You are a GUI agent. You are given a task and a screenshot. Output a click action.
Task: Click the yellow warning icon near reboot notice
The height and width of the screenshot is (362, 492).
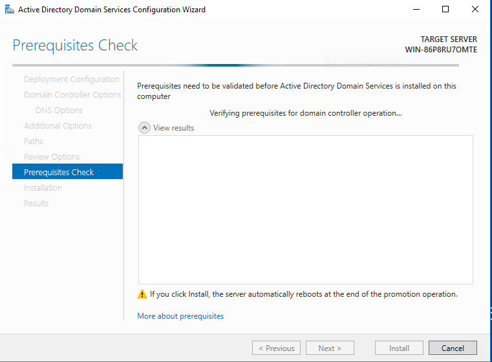[142, 294]
